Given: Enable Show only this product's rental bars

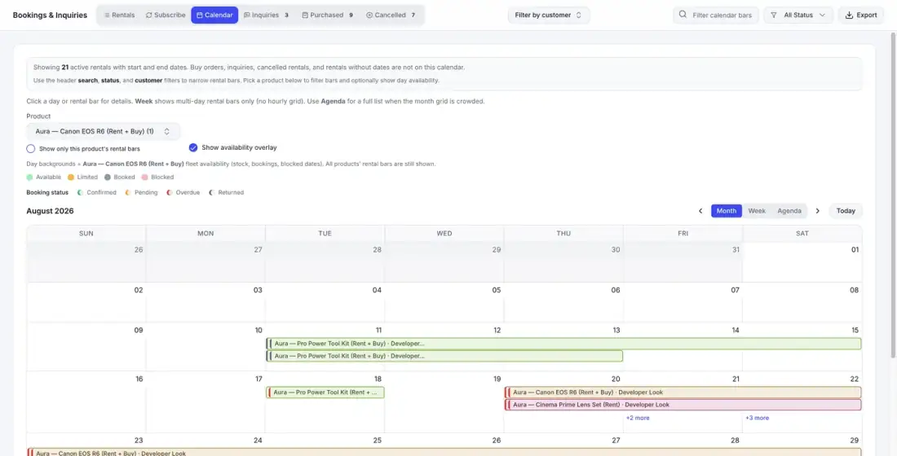Looking at the screenshot, I should click(x=31, y=148).
